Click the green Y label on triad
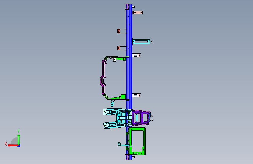 18,131
